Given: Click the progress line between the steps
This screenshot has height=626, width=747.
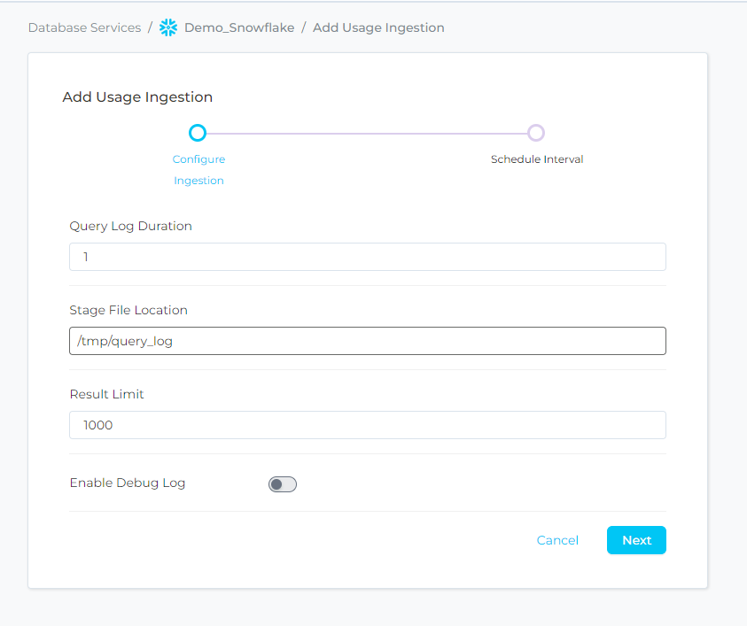Looking at the screenshot, I should [367, 133].
